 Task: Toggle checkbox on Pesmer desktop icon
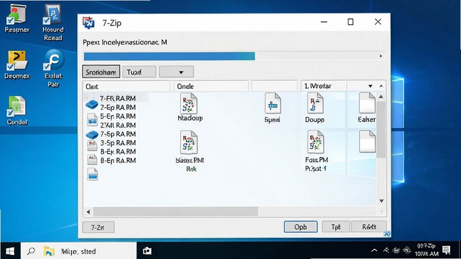coord(10,21)
